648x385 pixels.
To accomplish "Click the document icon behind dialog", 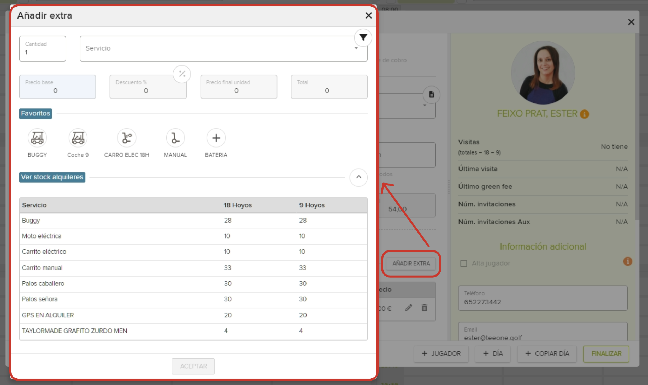I will click(431, 95).
